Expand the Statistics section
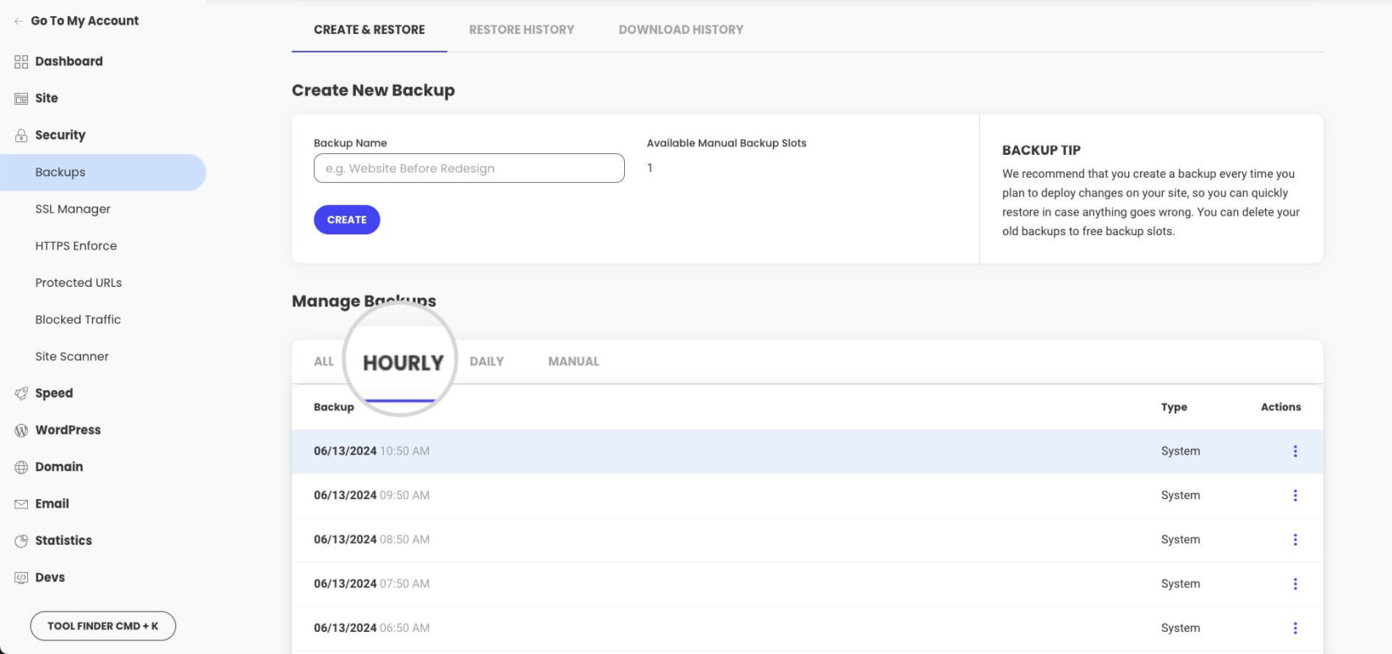Image resolution: width=1392 pixels, height=654 pixels. point(63,541)
